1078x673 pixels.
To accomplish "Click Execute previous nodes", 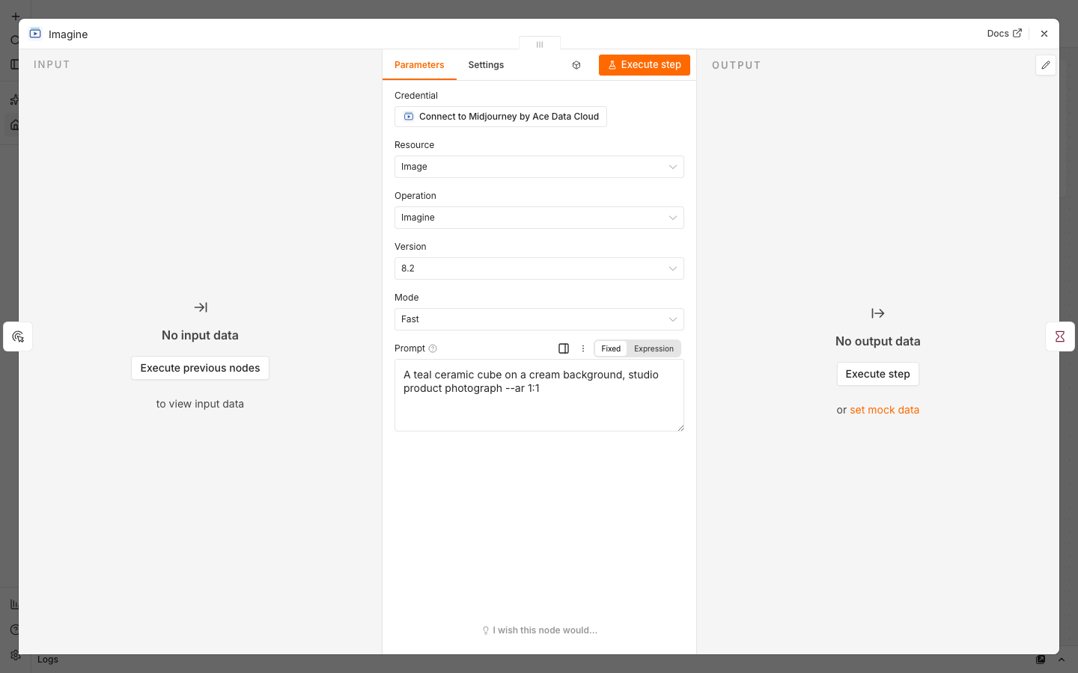I will [200, 368].
